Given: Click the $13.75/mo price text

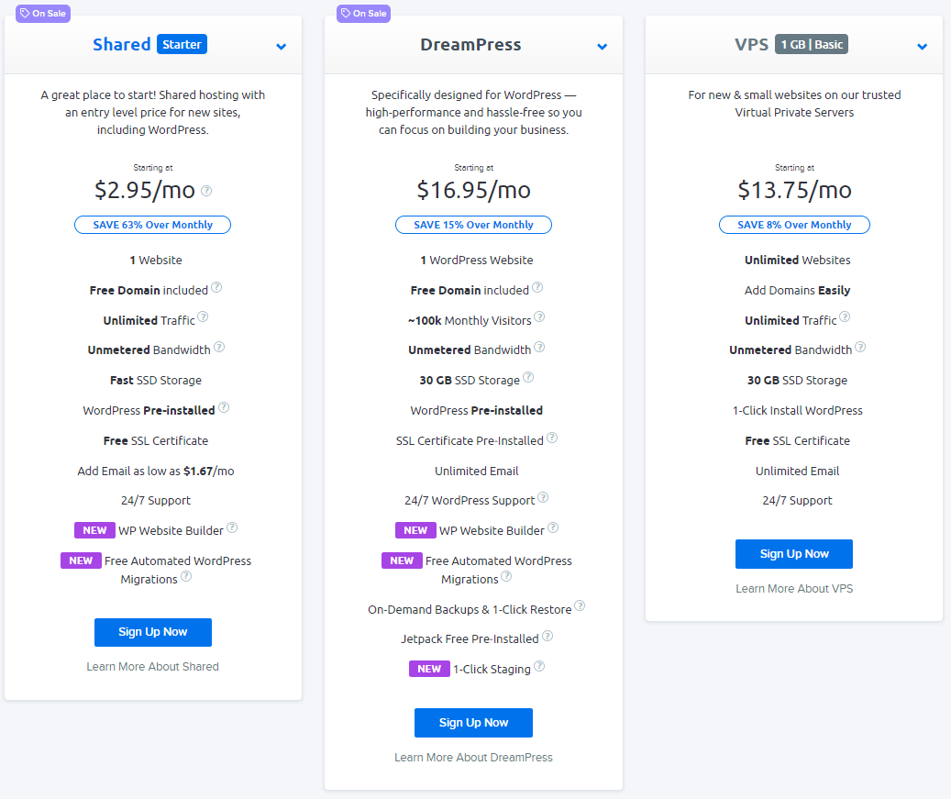Looking at the screenshot, I should [794, 190].
